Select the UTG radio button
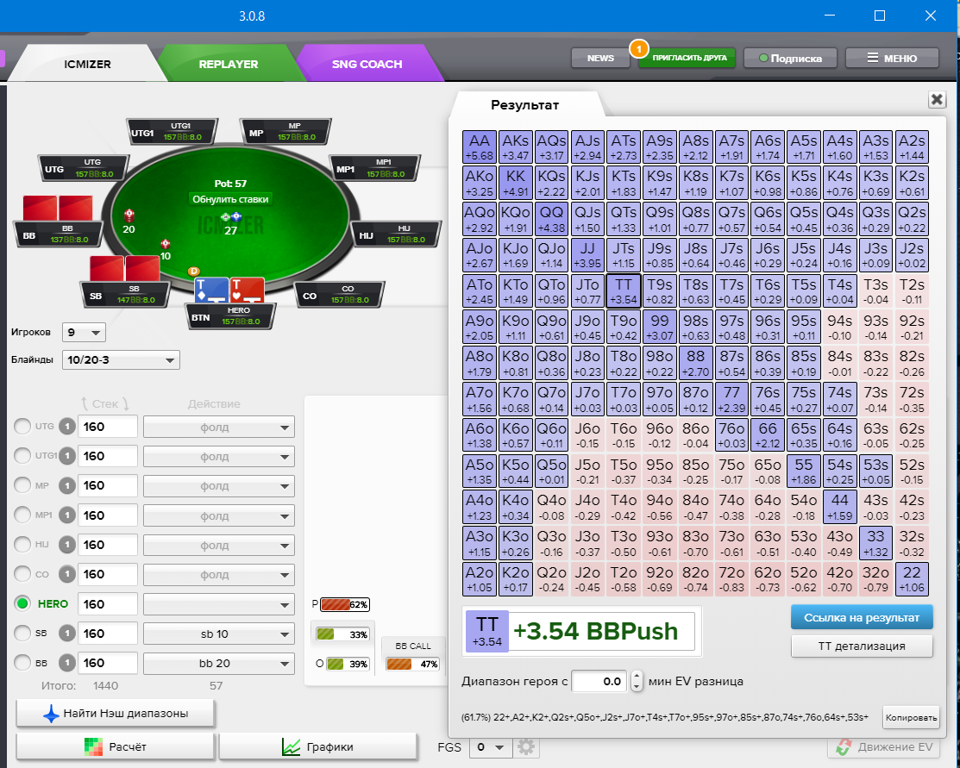The image size is (960, 768). coord(22,427)
